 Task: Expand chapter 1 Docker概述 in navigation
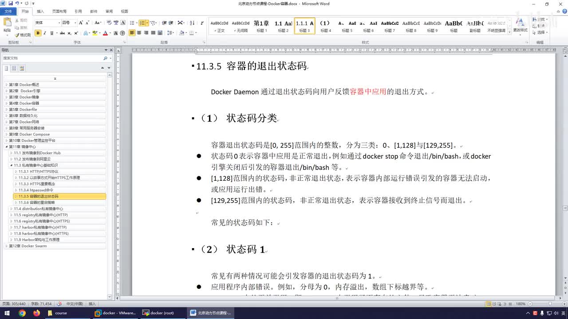click(x=6, y=85)
